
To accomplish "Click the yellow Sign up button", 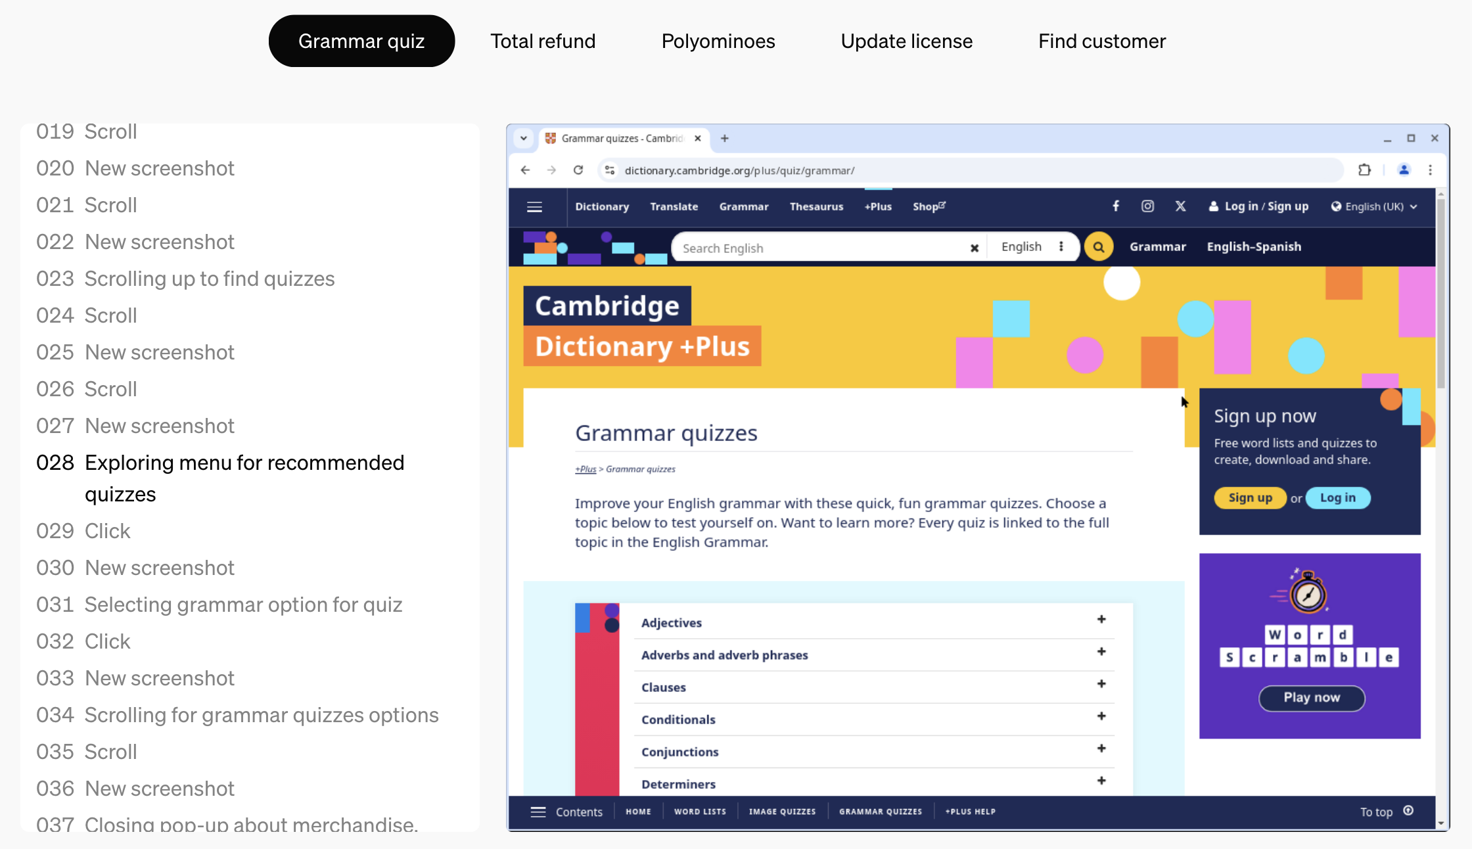I will (1250, 497).
